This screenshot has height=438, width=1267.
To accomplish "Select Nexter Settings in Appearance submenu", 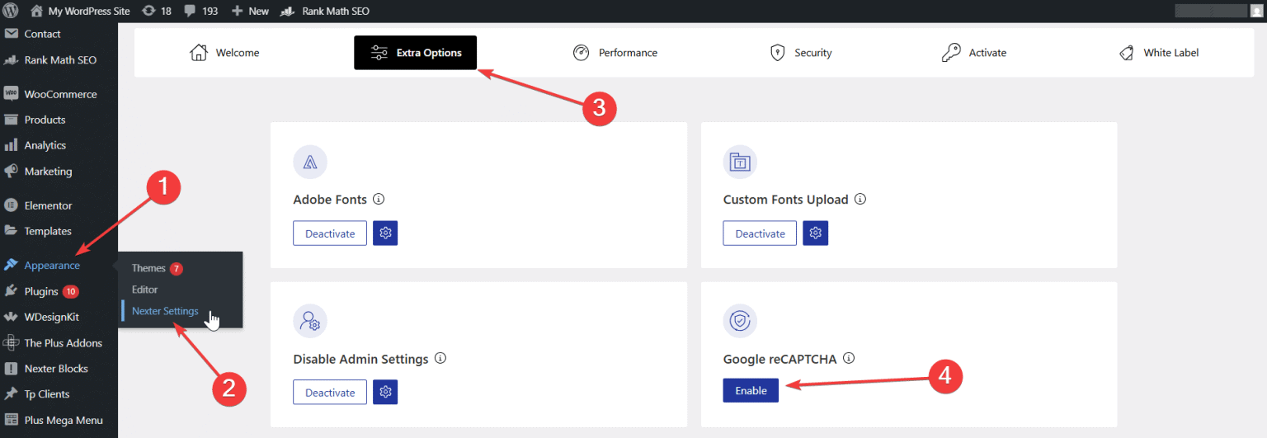I will pyautogui.click(x=165, y=312).
